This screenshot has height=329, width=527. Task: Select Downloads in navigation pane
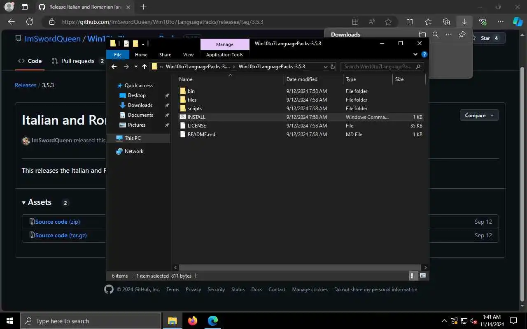[140, 105]
